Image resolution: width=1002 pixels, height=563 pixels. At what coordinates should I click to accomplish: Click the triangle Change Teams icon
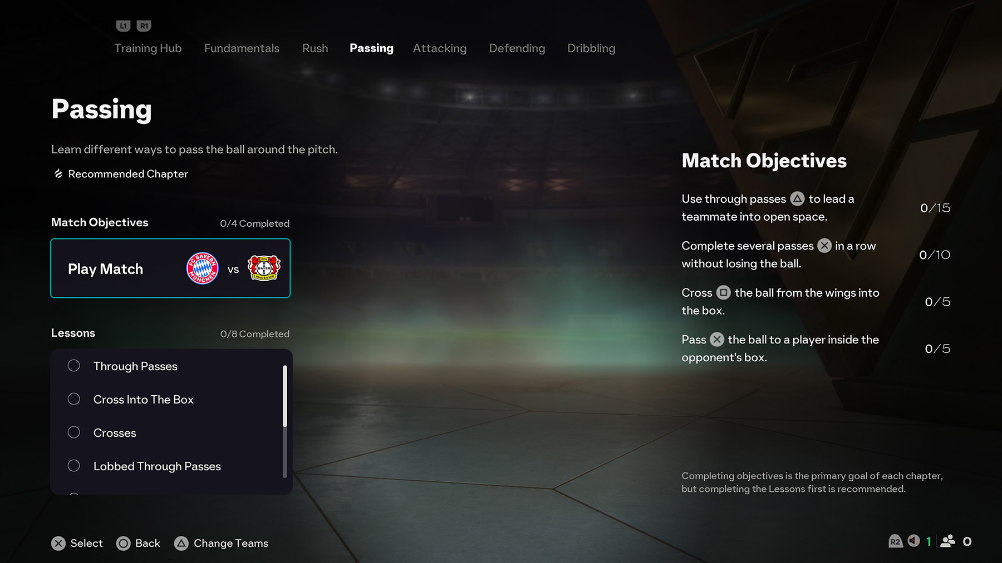[x=181, y=544]
